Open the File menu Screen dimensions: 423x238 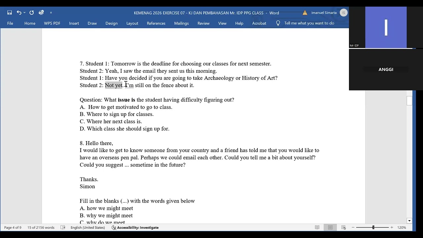point(10,23)
